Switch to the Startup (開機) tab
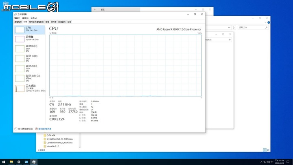Image resolution: width=293 pixels, height=165 pixels. pyautogui.click(x=48, y=22)
